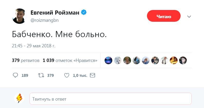Viewport: 204px width, 108px height.
Task: Like the tweet with the heart icon
Action: click(x=67, y=75)
